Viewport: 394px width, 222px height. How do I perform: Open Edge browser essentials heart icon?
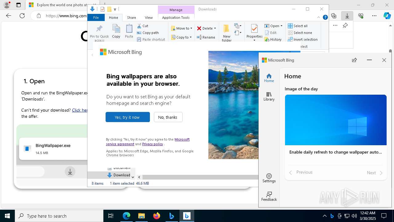(x=361, y=16)
